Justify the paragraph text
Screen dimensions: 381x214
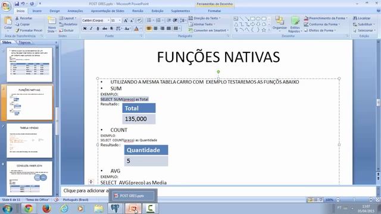(168, 29)
